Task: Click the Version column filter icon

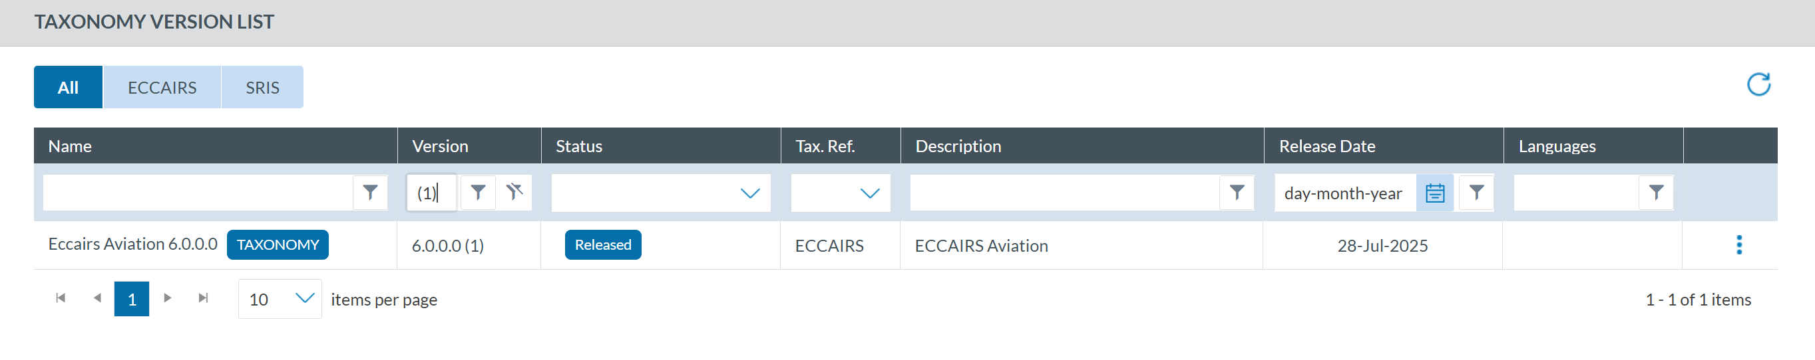Action: coord(478,192)
